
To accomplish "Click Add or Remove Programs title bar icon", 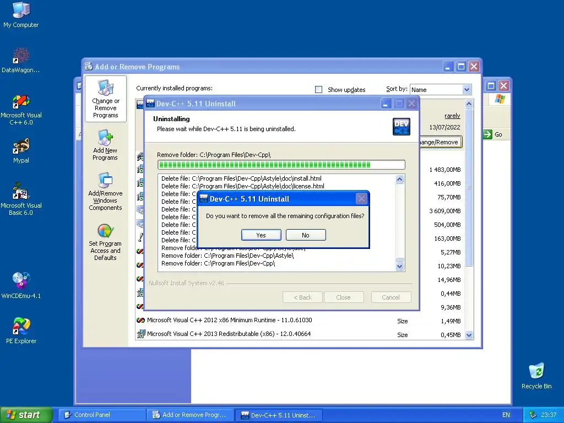I will (89, 66).
